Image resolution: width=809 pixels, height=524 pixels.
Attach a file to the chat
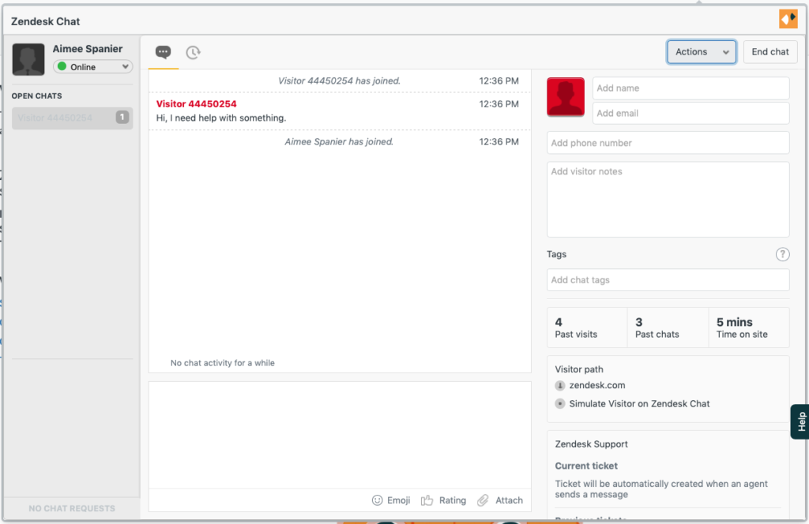(499, 500)
